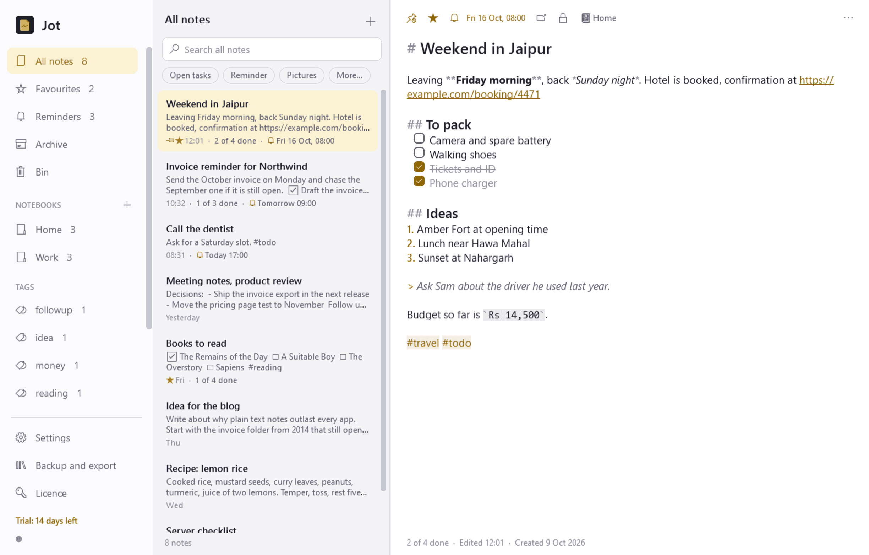Click the notes list scrollbar
869x555 pixels.
pos(383,290)
